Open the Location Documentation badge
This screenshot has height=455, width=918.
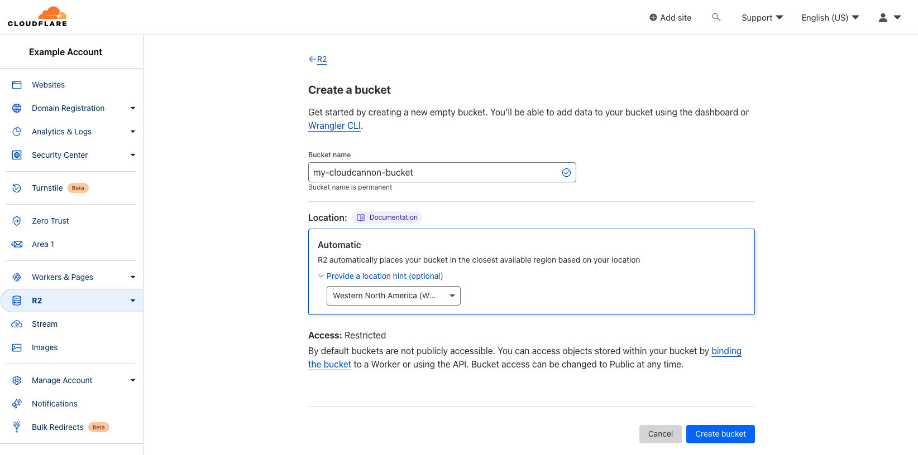pos(386,217)
